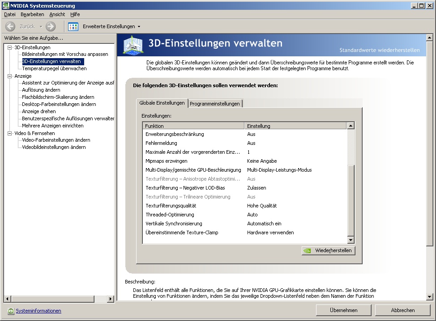Click the Back (Zurück) arrow icon
This screenshot has width=436, height=321.
coord(10,26)
